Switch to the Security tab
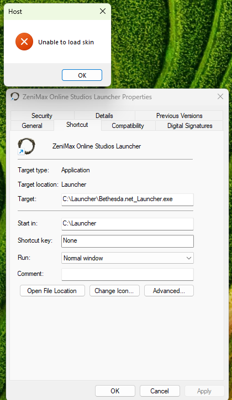The height and width of the screenshot is (400, 232). tap(42, 116)
